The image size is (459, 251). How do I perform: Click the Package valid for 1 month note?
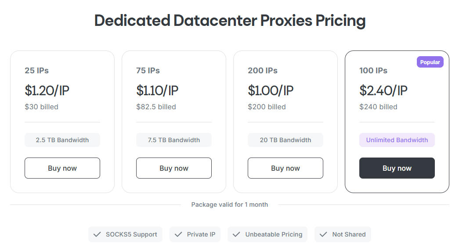(230, 204)
